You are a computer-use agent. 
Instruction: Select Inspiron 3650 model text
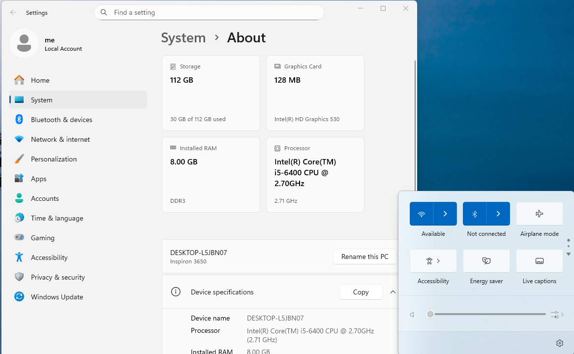(188, 261)
